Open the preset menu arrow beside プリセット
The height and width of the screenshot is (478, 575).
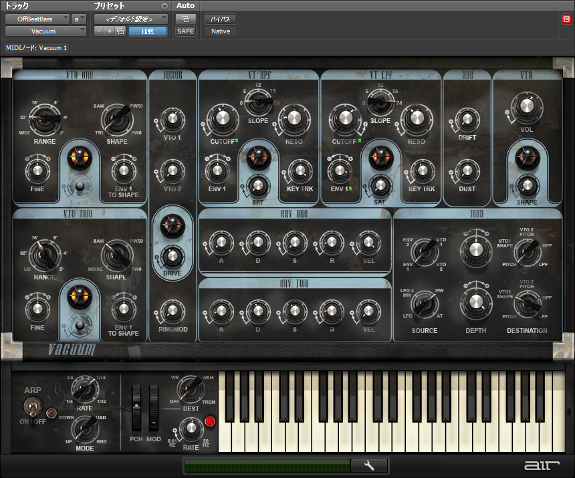point(164,6)
